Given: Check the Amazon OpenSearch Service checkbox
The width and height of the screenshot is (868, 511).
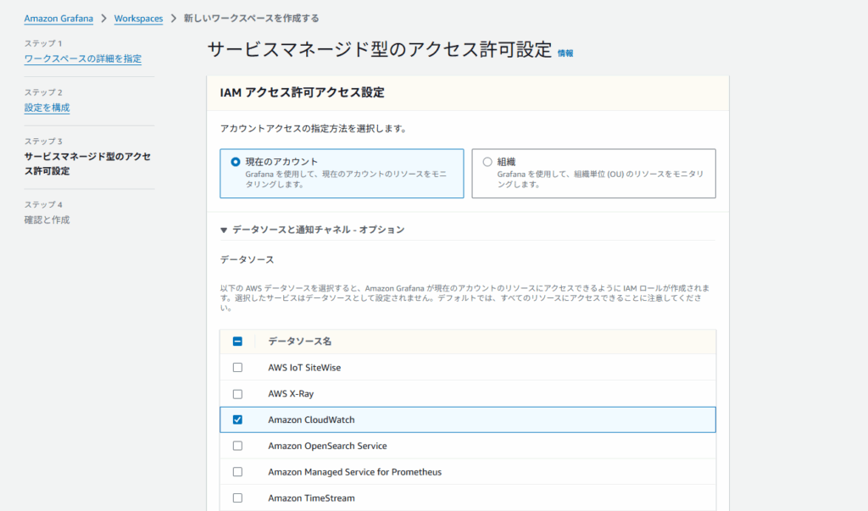Looking at the screenshot, I should pyautogui.click(x=237, y=446).
